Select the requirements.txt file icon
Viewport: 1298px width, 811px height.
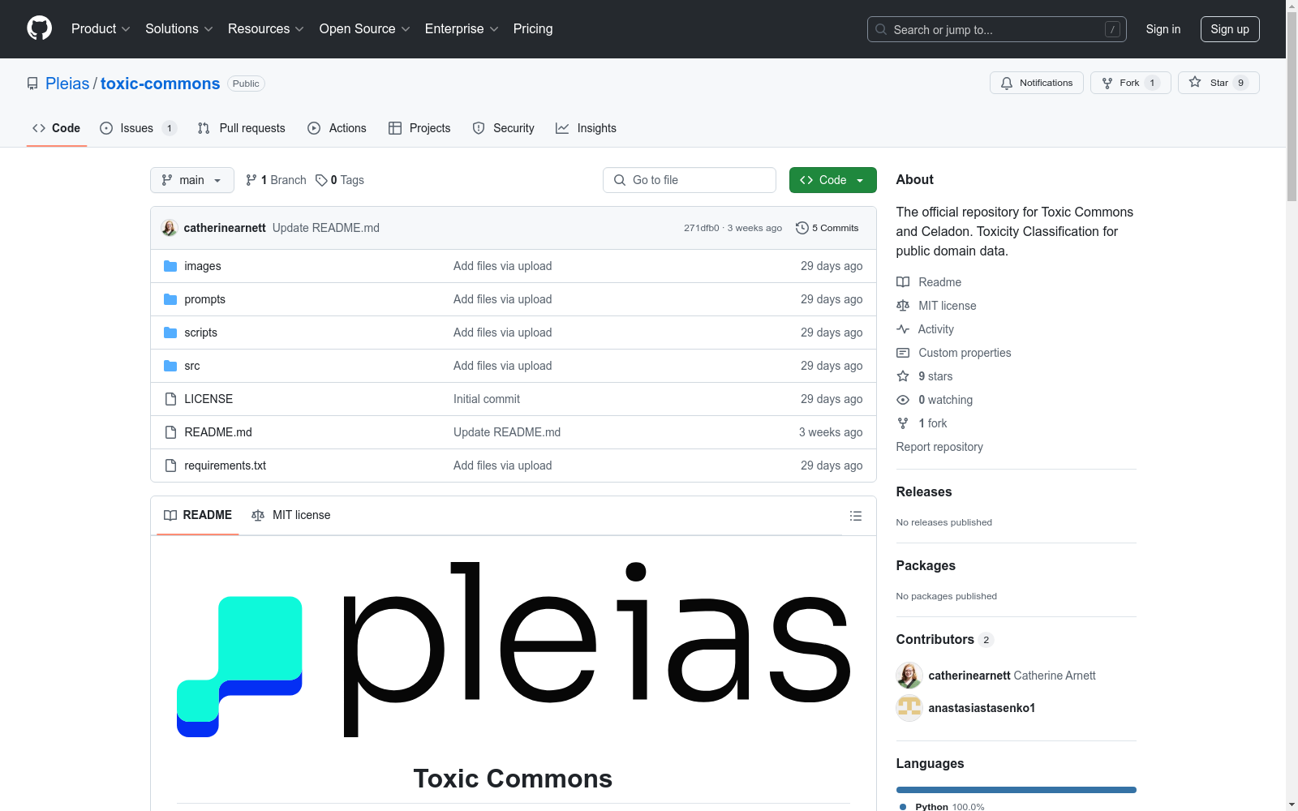(x=170, y=466)
